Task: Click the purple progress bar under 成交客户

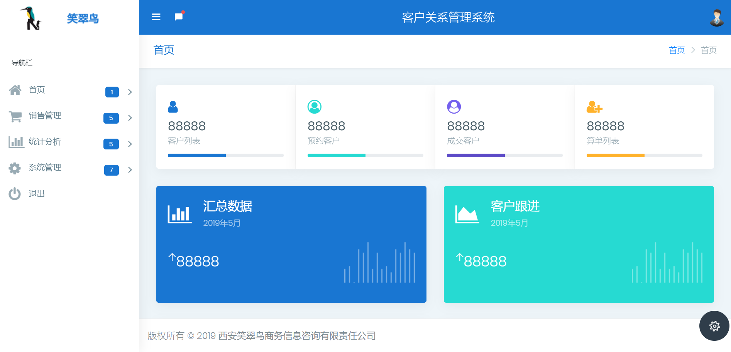Action: [x=505, y=156]
